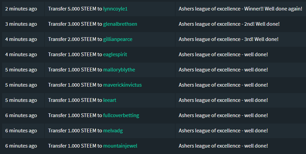The width and height of the screenshot is (306, 154).
Task: Open the fullcoverbetting account link
Action: click(121, 115)
